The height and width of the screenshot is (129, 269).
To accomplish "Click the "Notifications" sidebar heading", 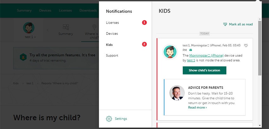I will pyautogui.click(x=119, y=11).
